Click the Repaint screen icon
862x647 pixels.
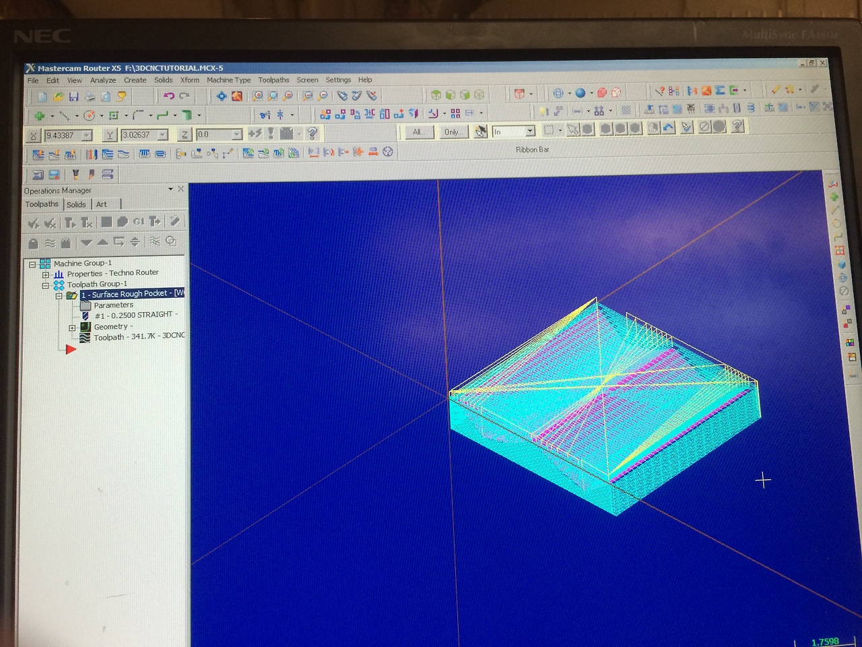237,96
